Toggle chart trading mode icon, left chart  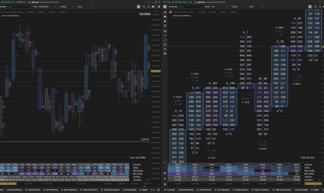[x=153, y=7]
